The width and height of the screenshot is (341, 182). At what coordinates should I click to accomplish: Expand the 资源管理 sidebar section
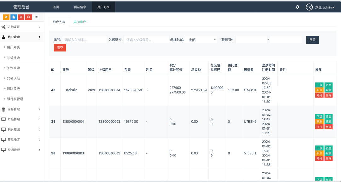pos(22,150)
